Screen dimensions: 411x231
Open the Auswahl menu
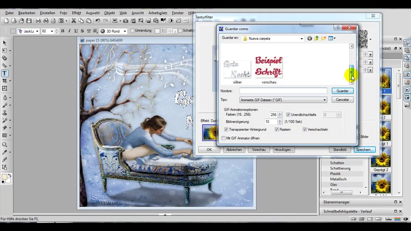[92, 13]
